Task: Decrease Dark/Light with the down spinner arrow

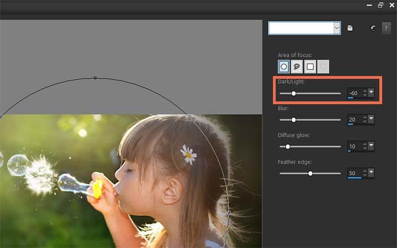Action: point(365,95)
